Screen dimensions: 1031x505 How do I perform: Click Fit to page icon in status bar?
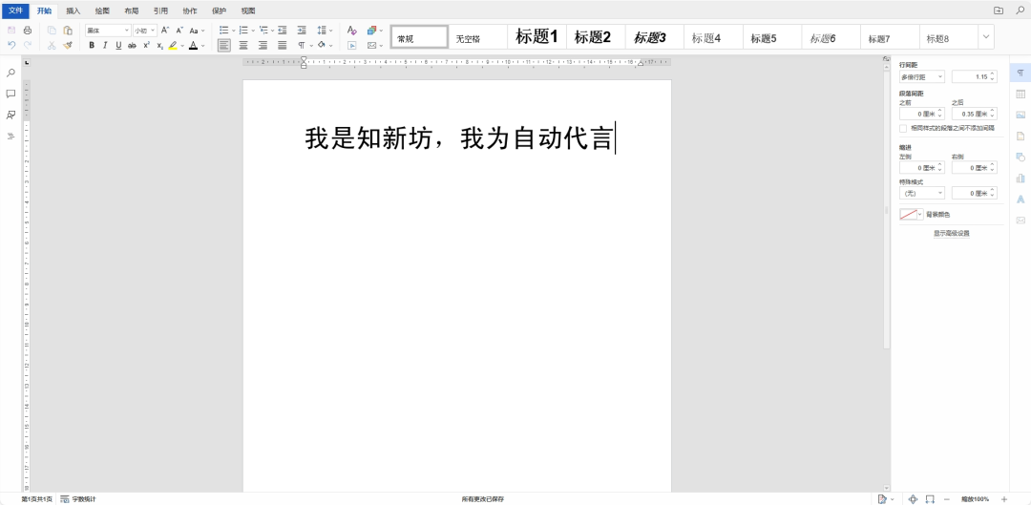[913, 499]
